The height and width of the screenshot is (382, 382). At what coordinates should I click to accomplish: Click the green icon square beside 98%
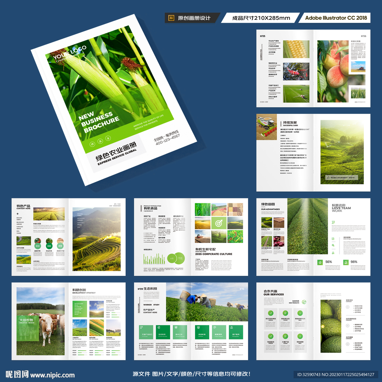tap(345, 262)
